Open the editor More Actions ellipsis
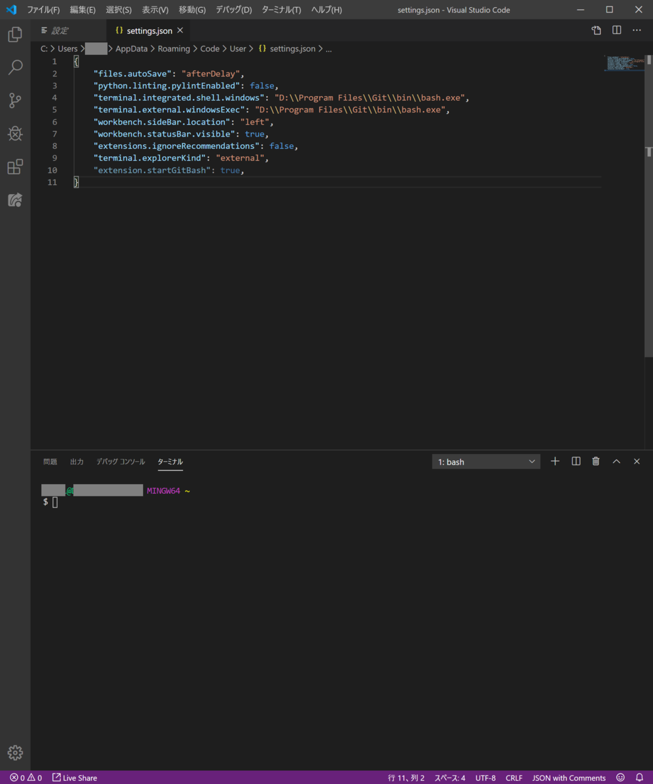Viewport: 653px width, 784px height. point(637,31)
